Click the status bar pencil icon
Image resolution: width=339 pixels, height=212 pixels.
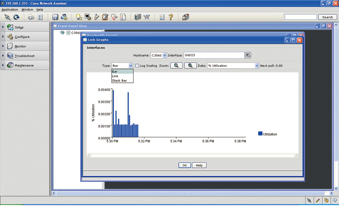318,200
